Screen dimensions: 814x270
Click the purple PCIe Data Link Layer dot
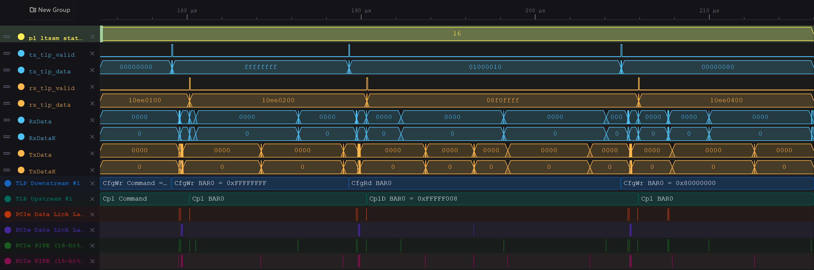[x=8, y=230]
